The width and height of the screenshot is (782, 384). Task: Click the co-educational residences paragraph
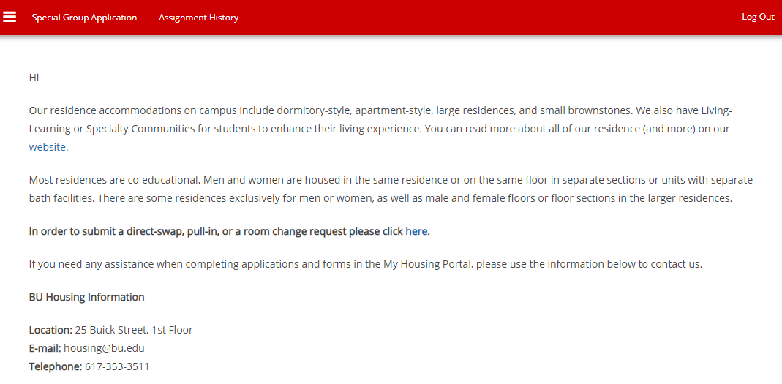[x=391, y=189]
